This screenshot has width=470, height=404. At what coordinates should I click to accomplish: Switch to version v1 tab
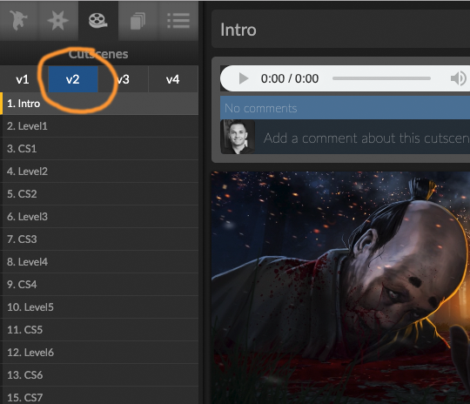23,79
